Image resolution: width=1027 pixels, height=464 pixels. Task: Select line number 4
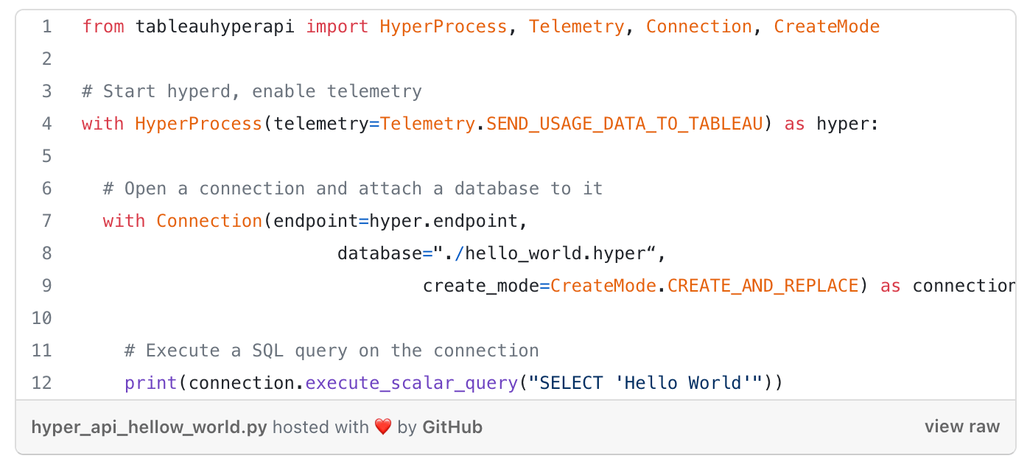click(46, 124)
